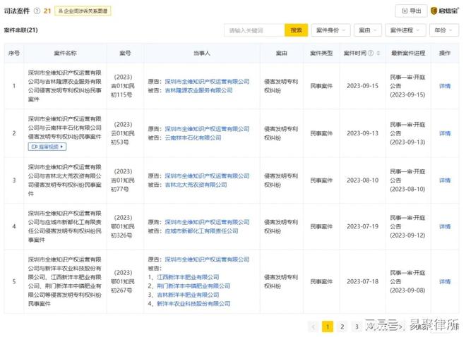Select the date cell 2023-07-19

[x=363, y=226]
